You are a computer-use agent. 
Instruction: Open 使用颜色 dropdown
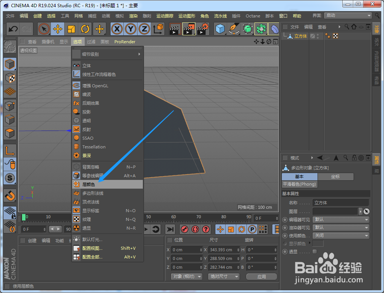tap(341, 235)
